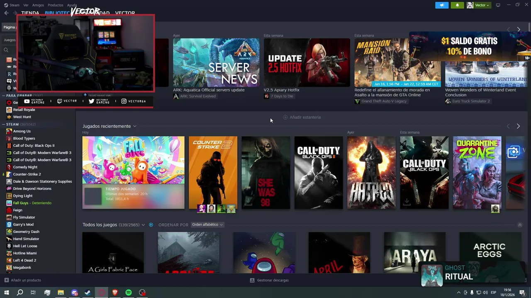
Task: Open the VECTOR profile tab
Action: point(125,13)
